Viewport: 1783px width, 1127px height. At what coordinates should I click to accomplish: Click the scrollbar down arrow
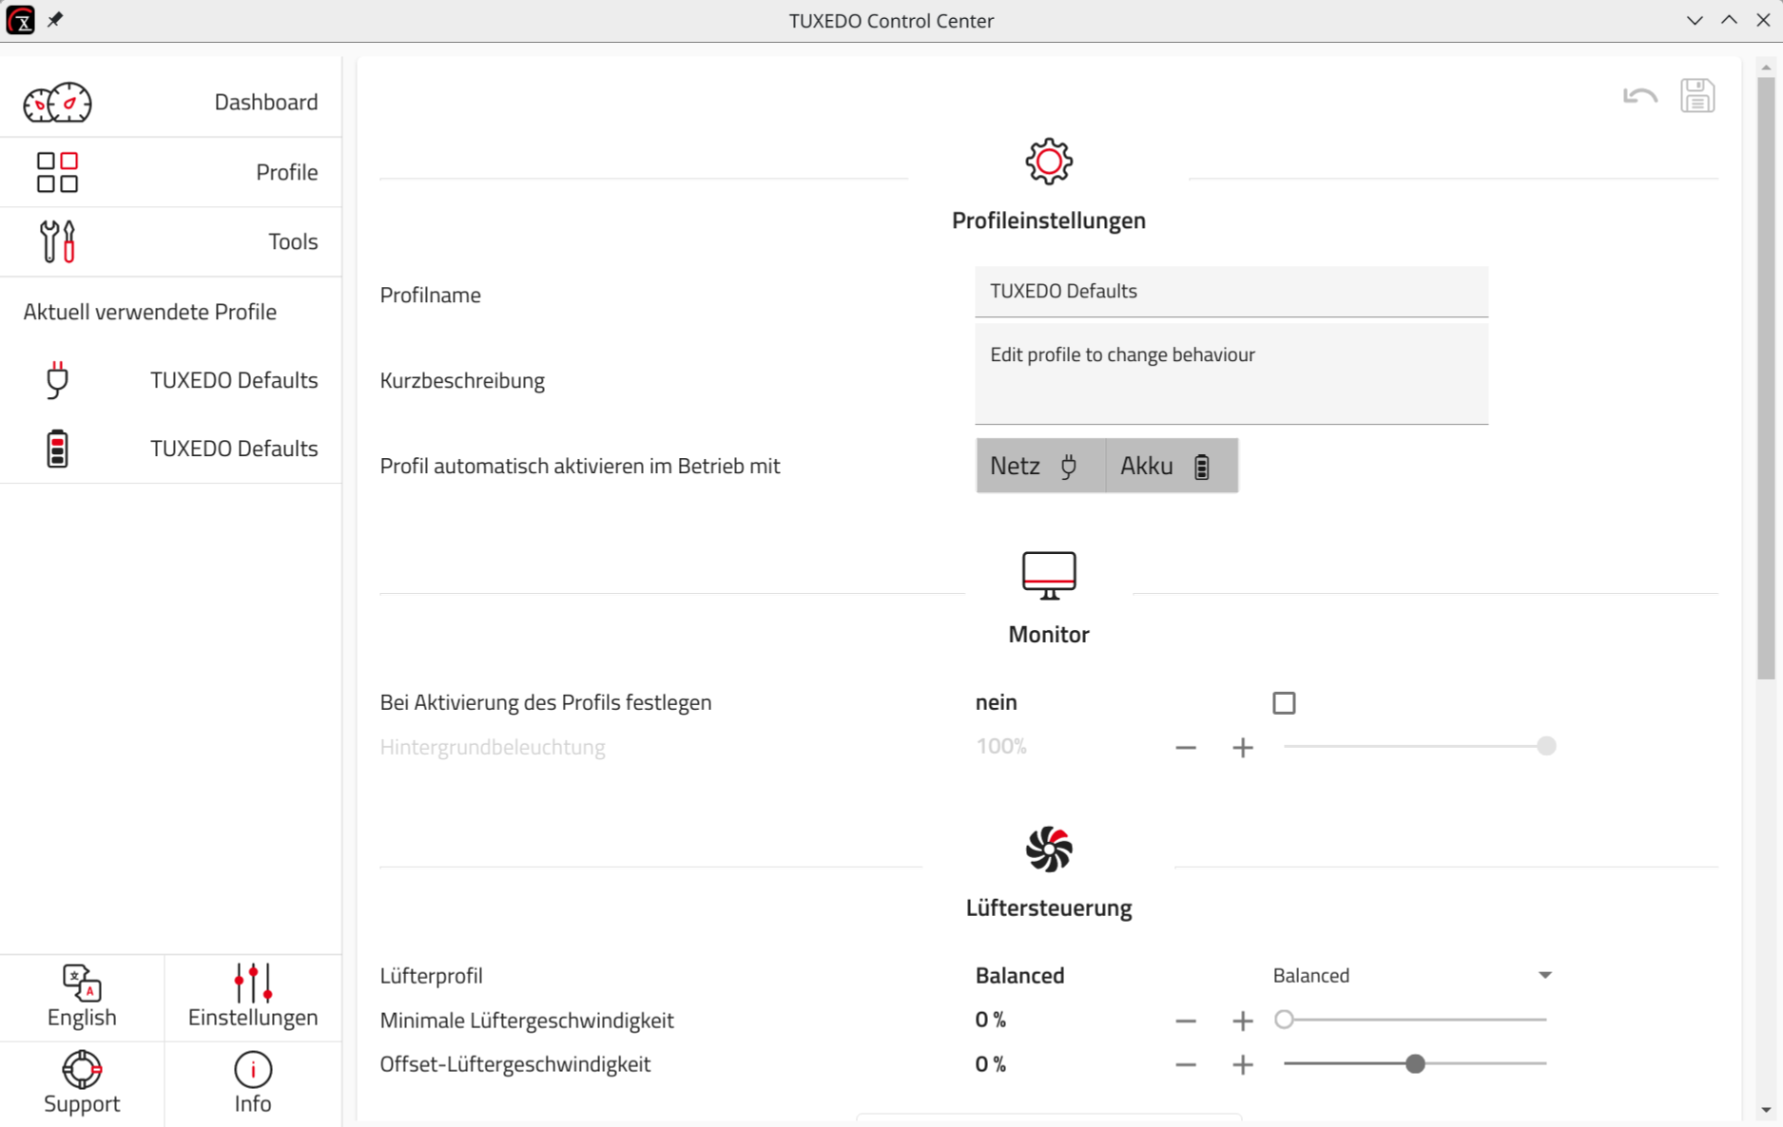click(1766, 1109)
